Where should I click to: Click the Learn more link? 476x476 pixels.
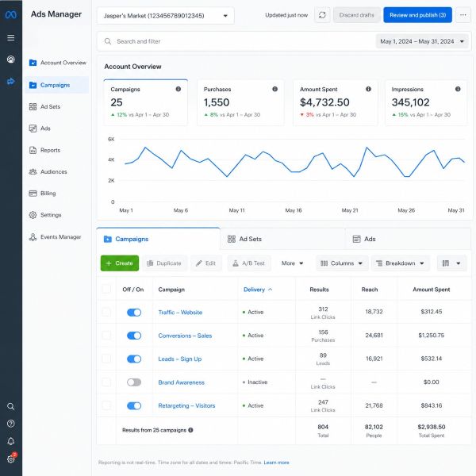(x=276, y=463)
